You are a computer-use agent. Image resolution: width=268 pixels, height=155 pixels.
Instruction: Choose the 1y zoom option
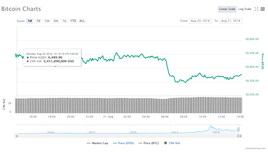(64, 21)
